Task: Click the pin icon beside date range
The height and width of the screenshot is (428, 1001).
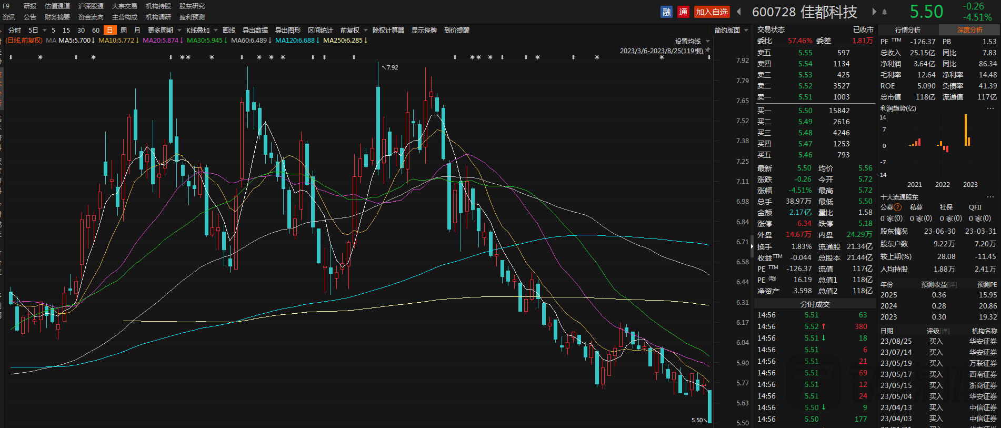Action: pyautogui.click(x=708, y=50)
